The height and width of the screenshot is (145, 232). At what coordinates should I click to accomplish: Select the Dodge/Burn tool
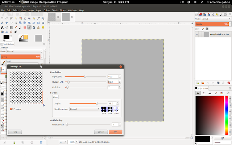[x=16, y=32]
